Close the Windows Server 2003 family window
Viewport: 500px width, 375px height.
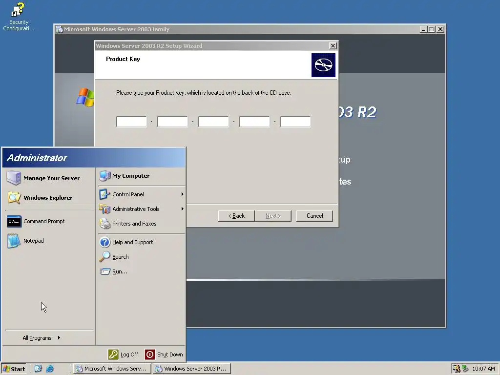(x=440, y=29)
